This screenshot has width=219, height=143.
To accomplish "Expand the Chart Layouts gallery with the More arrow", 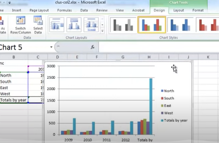I will pyautogui.click(x=102, y=31).
